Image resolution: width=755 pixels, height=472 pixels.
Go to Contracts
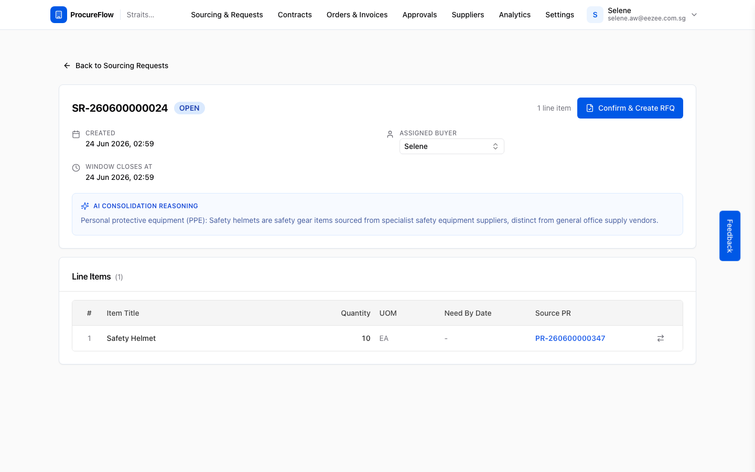click(295, 15)
